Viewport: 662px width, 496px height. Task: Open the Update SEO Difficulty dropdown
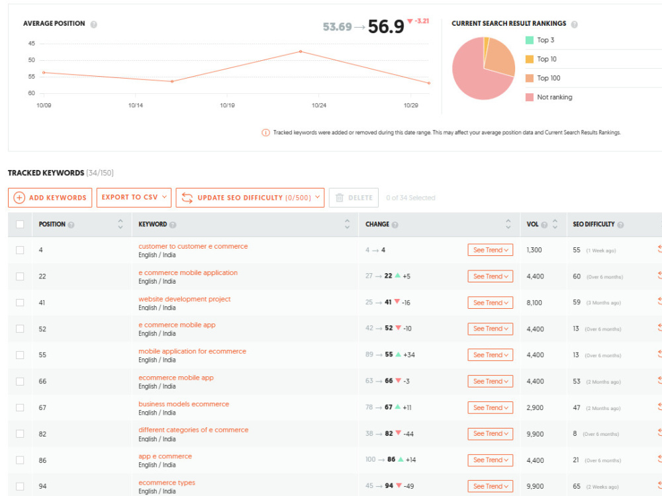[x=250, y=197]
